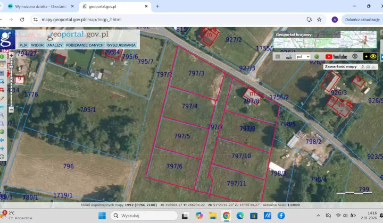Open the pol language dropdown

(303, 56)
